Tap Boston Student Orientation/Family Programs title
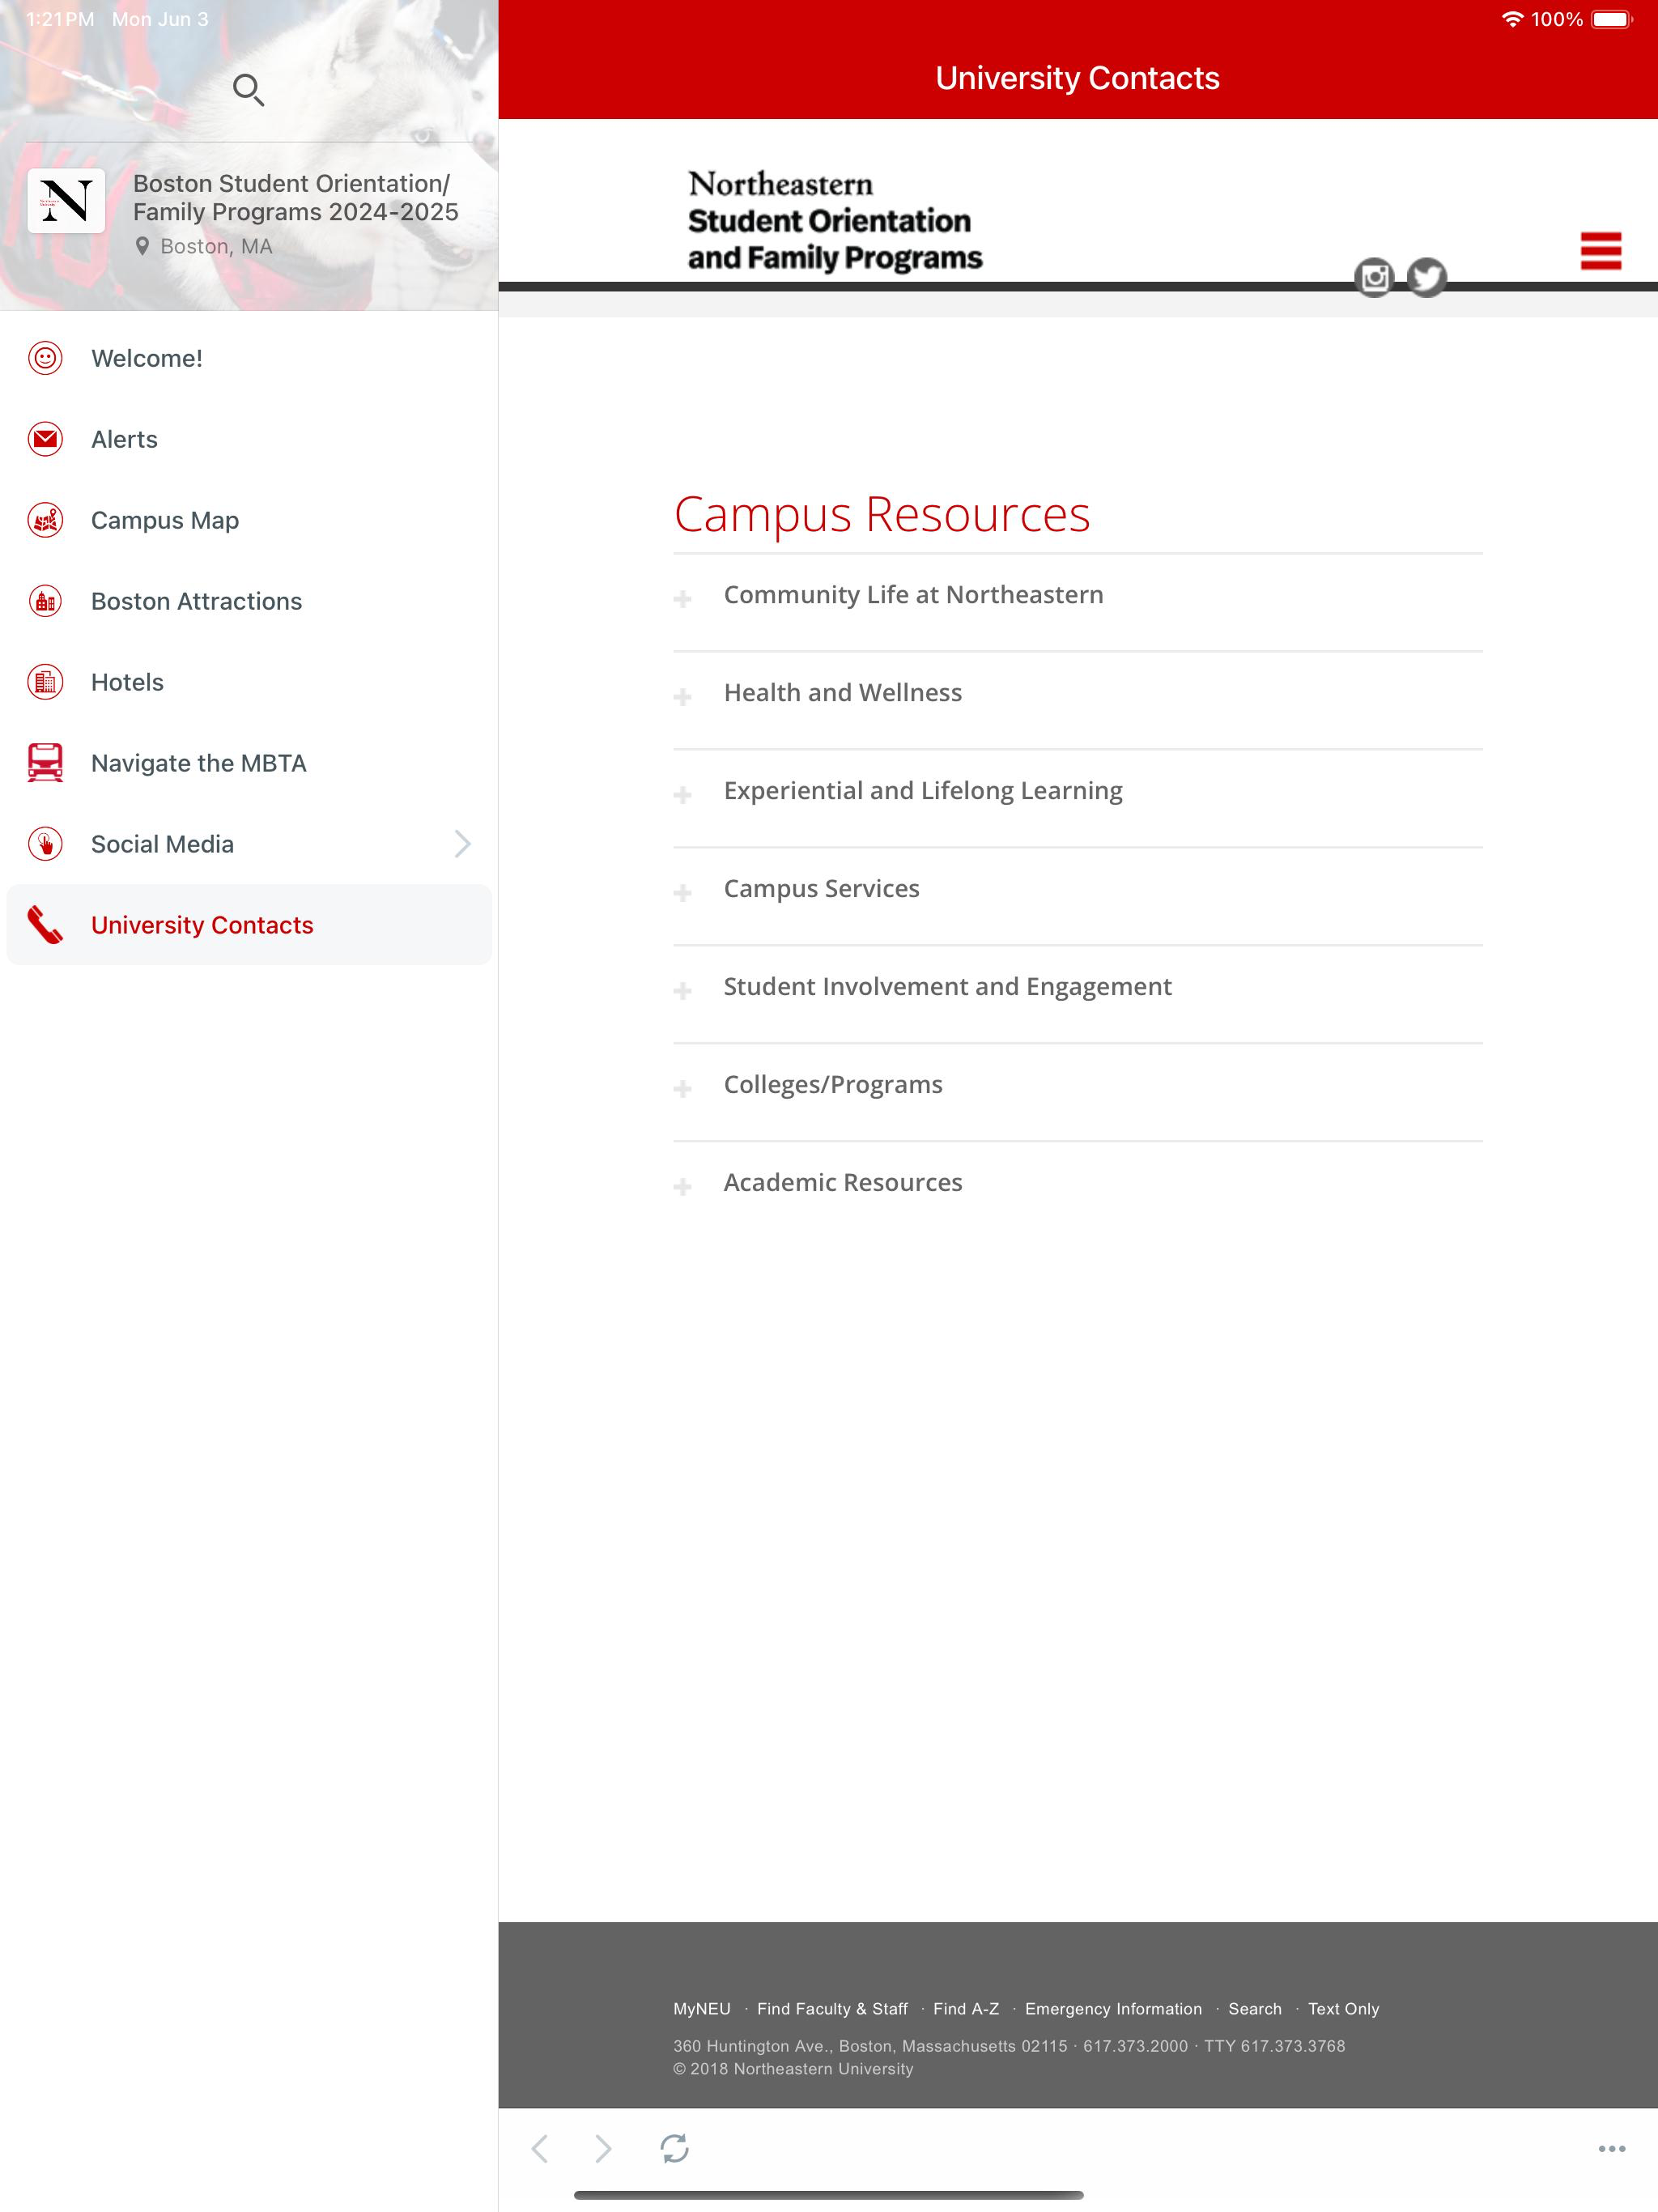1658x2212 pixels. (x=295, y=197)
